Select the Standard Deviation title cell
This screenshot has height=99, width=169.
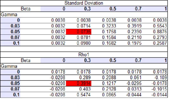click(84, 3)
